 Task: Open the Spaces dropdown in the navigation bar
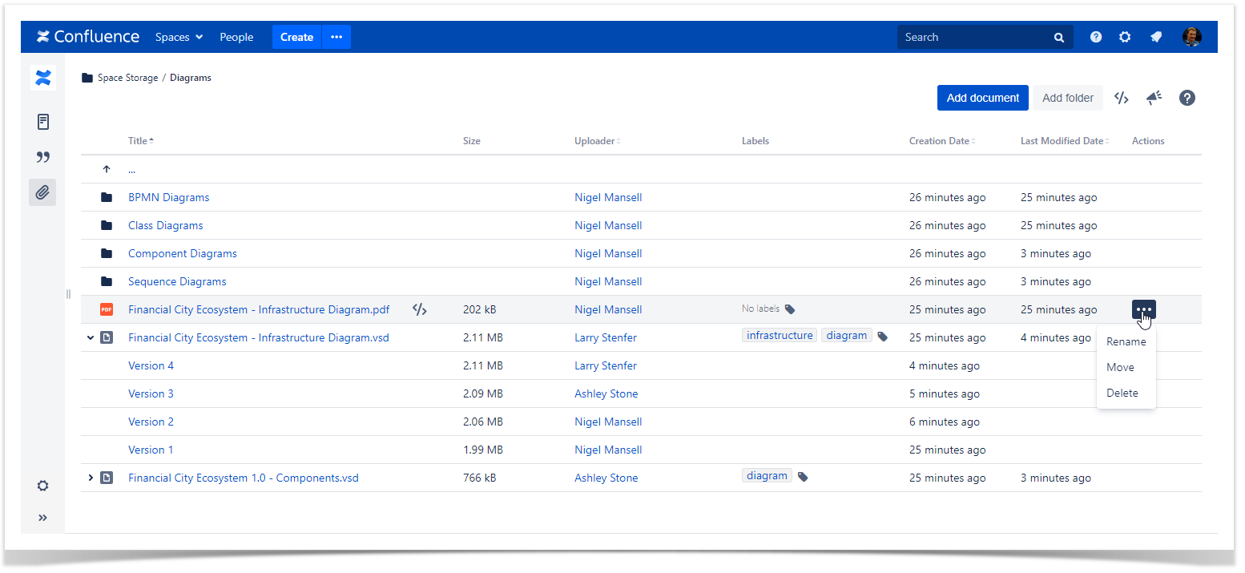click(x=178, y=37)
